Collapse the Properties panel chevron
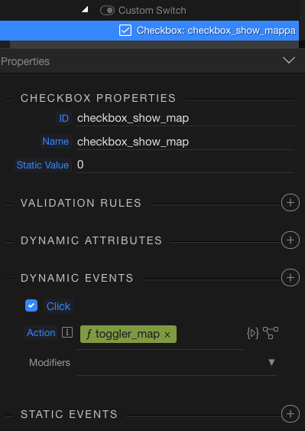This screenshot has height=431, width=305. point(289,60)
